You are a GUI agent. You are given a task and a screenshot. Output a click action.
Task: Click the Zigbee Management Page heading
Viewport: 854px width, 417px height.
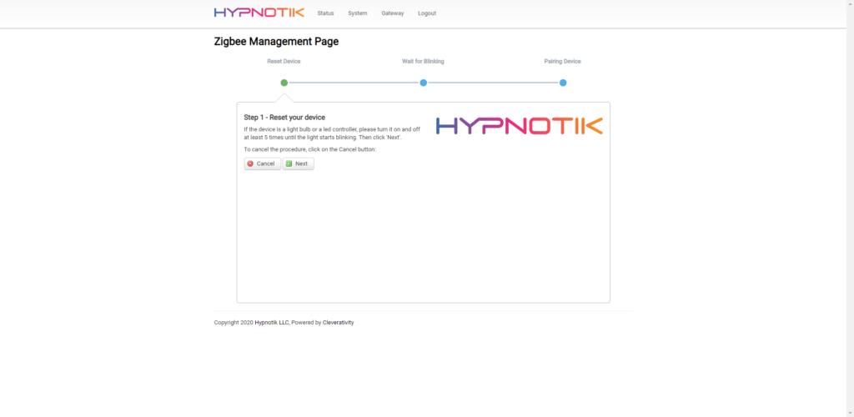pyautogui.click(x=276, y=42)
